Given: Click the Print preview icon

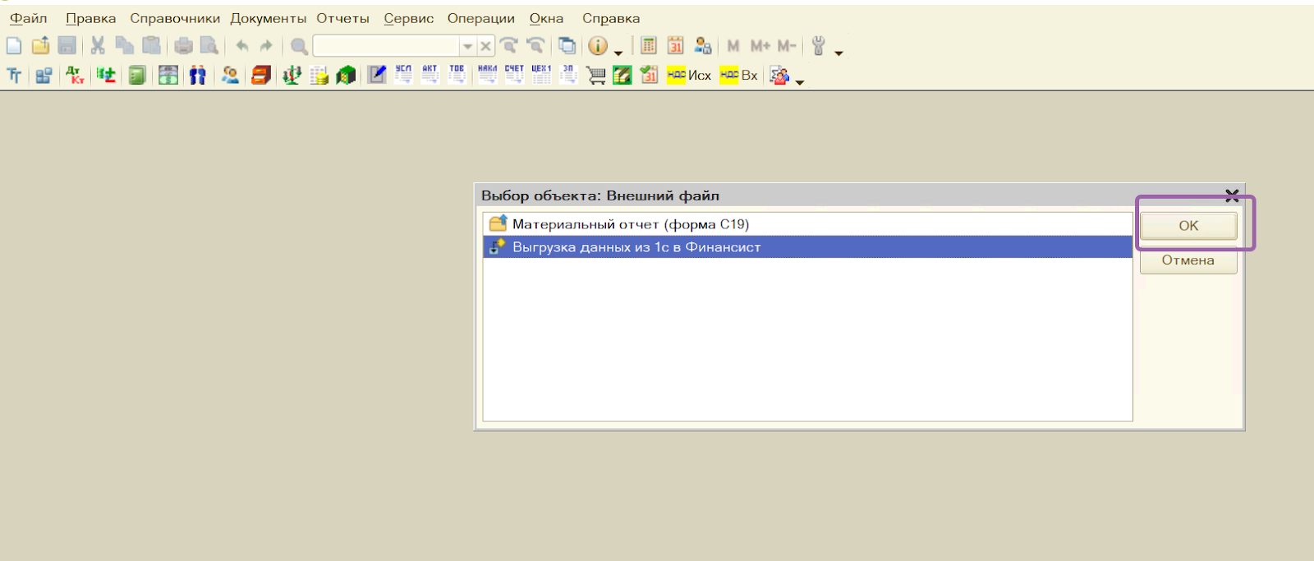Looking at the screenshot, I should click(210, 46).
